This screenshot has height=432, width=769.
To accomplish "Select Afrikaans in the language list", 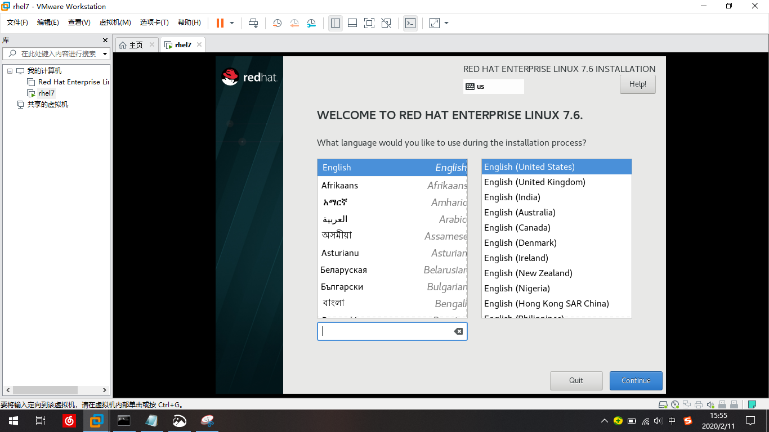I will pos(392,185).
